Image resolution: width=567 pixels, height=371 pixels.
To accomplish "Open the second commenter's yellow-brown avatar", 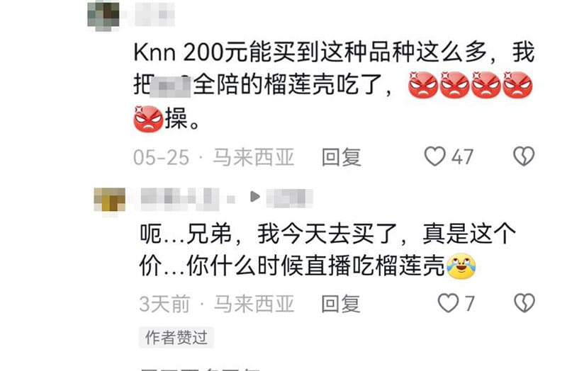I will 110,200.
